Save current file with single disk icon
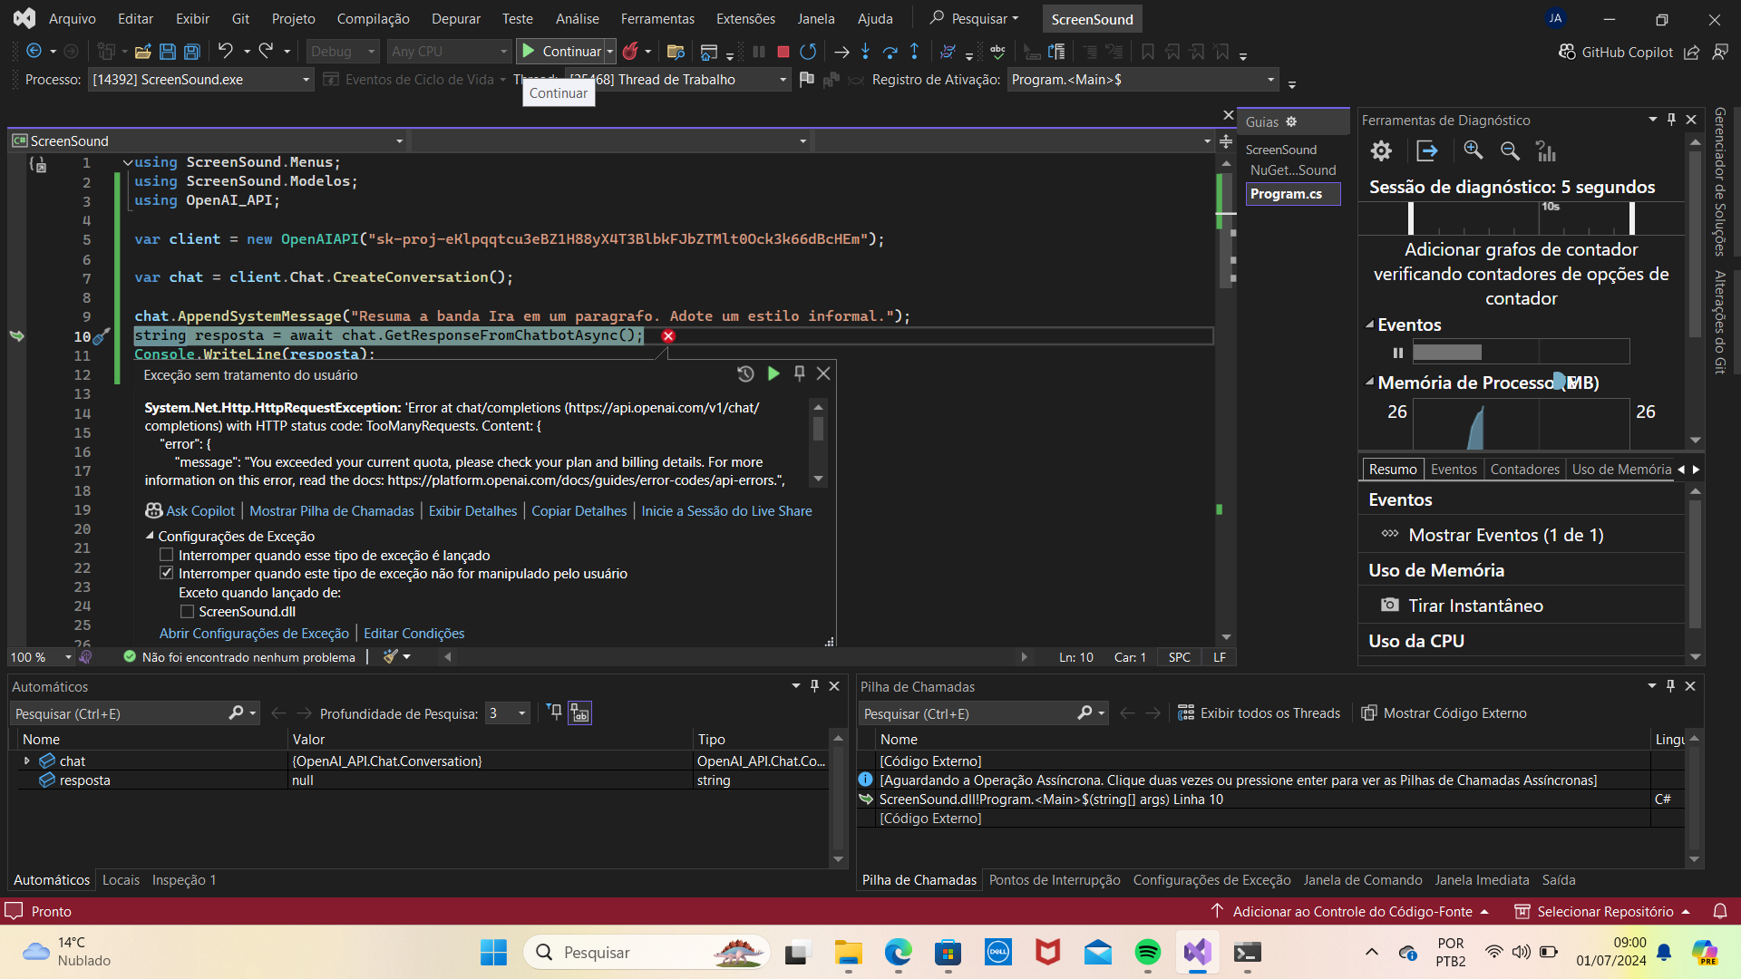1741x979 pixels. [168, 52]
